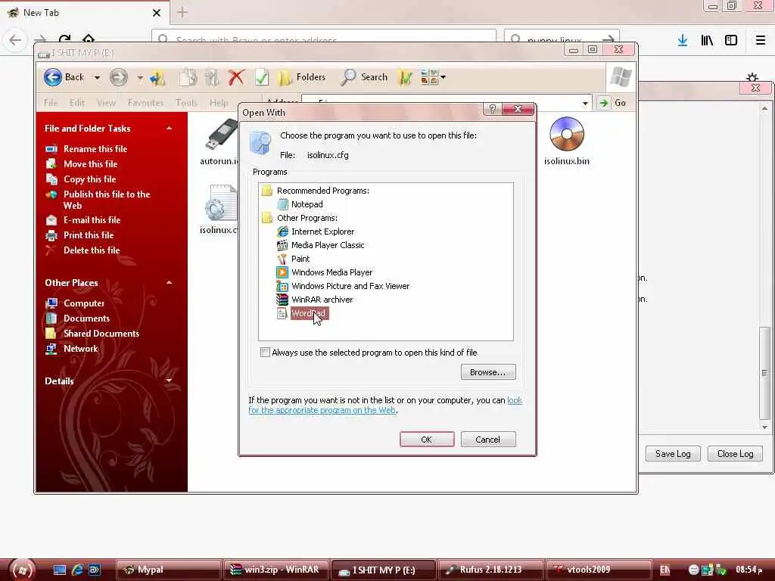Image resolution: width=775 pixels, height=581 pixels.
Task: Switch to Rufus 2.18.1213 taskbar button
Action: tap(490, 570)
